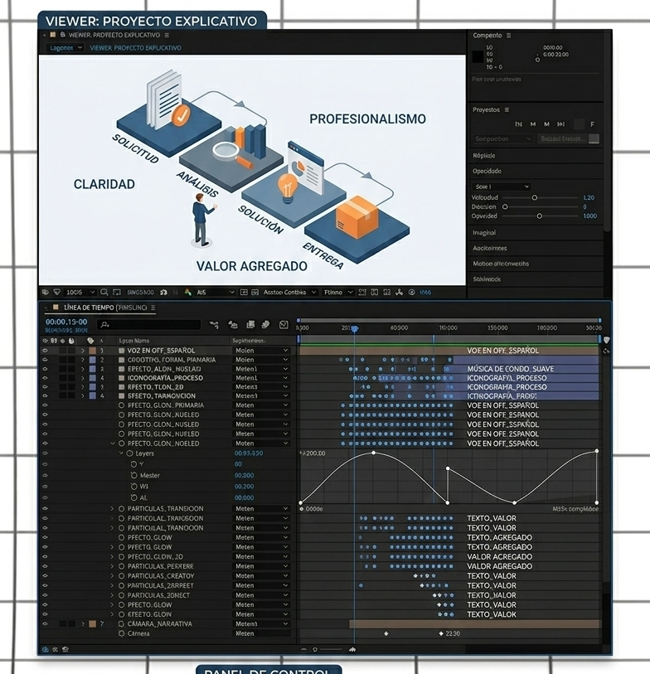Image resolution: width=650 pixels, height=674 pixels.
Task: Toggle eye icon for CÁMARA_NARRATIVA layer
Action: point(45,623)
